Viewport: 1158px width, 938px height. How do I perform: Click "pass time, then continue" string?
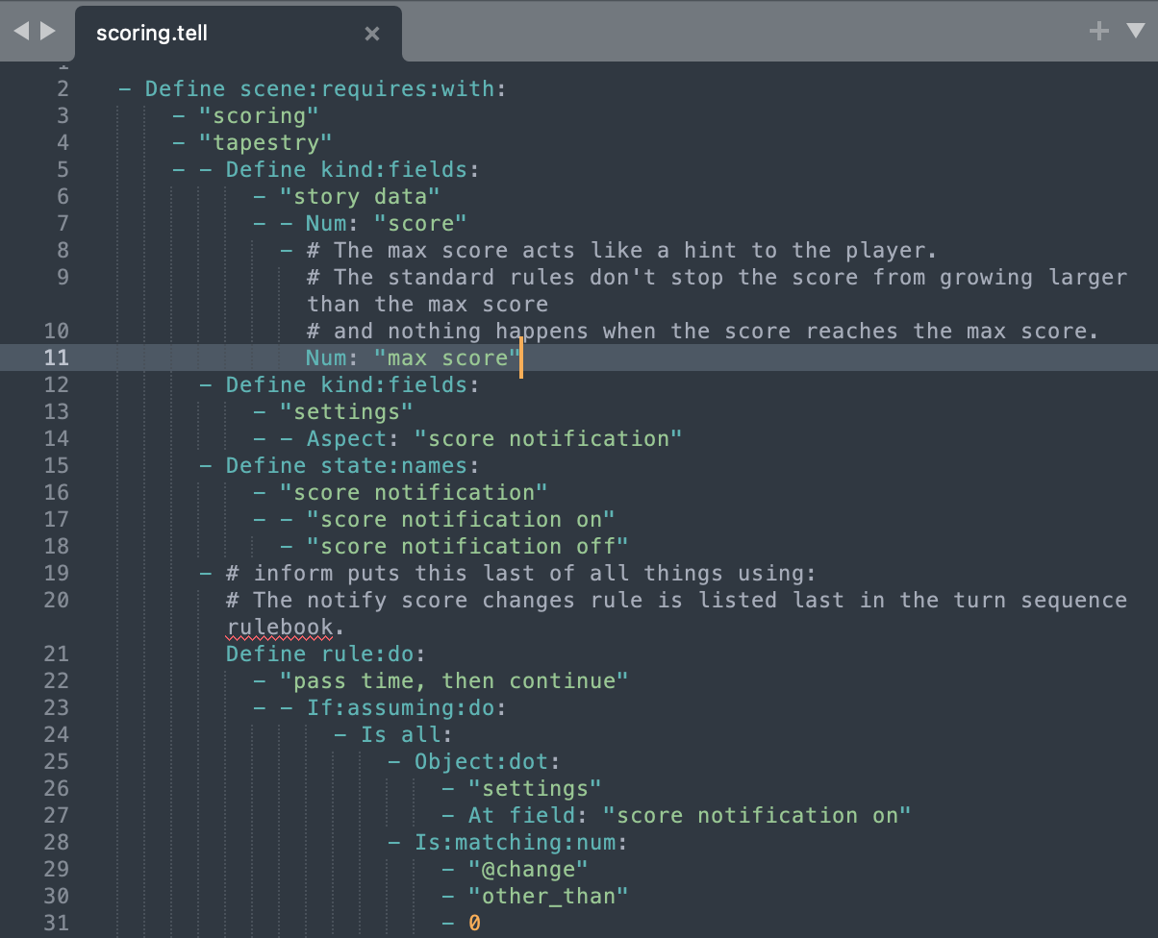(454, 680)
